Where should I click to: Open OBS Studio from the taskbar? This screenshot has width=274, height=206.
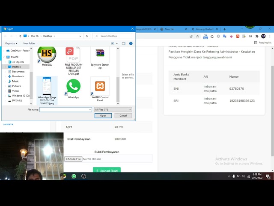coord(83,176)
